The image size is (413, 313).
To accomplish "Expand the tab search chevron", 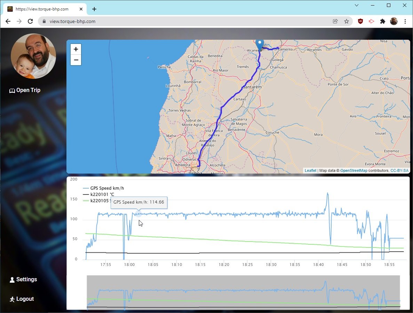I will (357, 5).
